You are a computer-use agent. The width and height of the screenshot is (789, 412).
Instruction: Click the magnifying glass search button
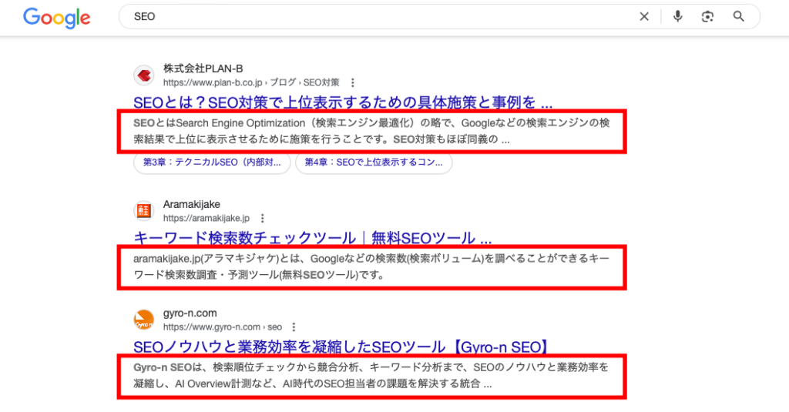[x=738, y=17]
